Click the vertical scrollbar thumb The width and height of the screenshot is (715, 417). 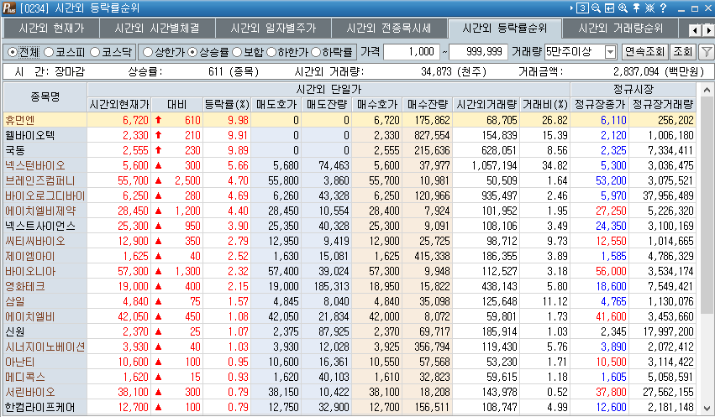tap(707, 205)
